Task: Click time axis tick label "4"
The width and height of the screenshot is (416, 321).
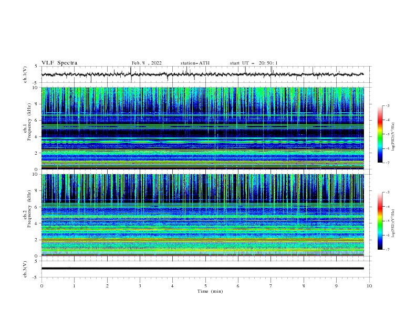Action: [x=172, y=286]
